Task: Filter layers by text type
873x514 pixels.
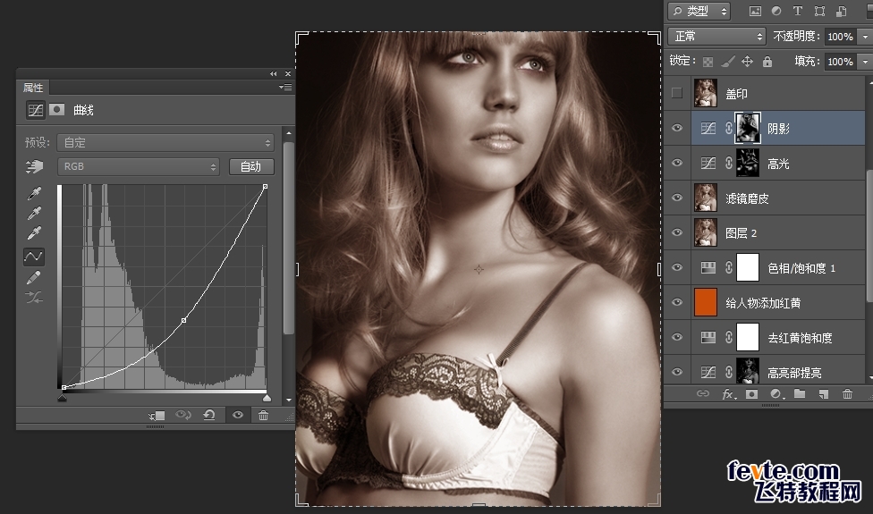Action: tap(797, 11)
